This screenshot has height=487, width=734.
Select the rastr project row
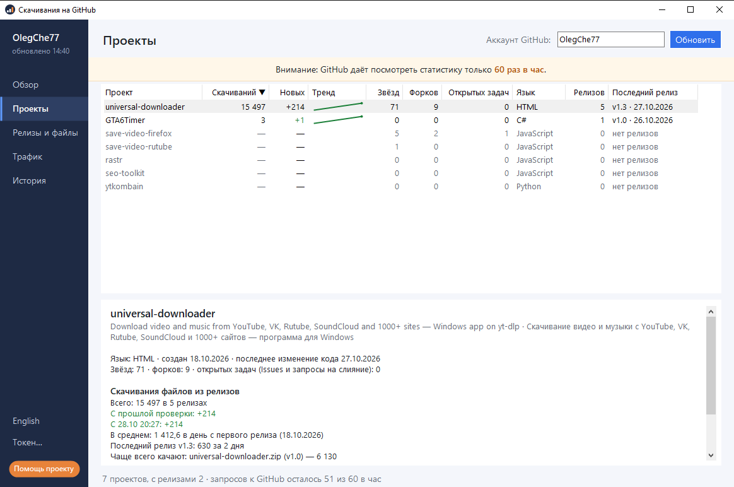pyautogui.click(x=400, y=160)
